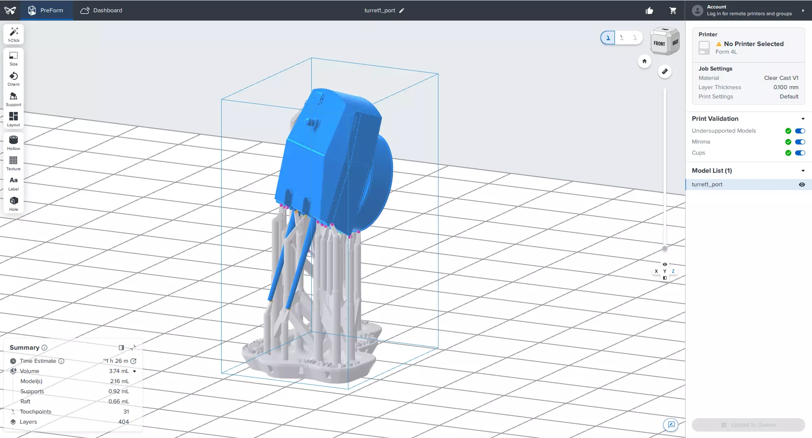This screenshot has width=812, height=438.
Task: Open the feedback chat icon
Action: [x=671, y=424]
